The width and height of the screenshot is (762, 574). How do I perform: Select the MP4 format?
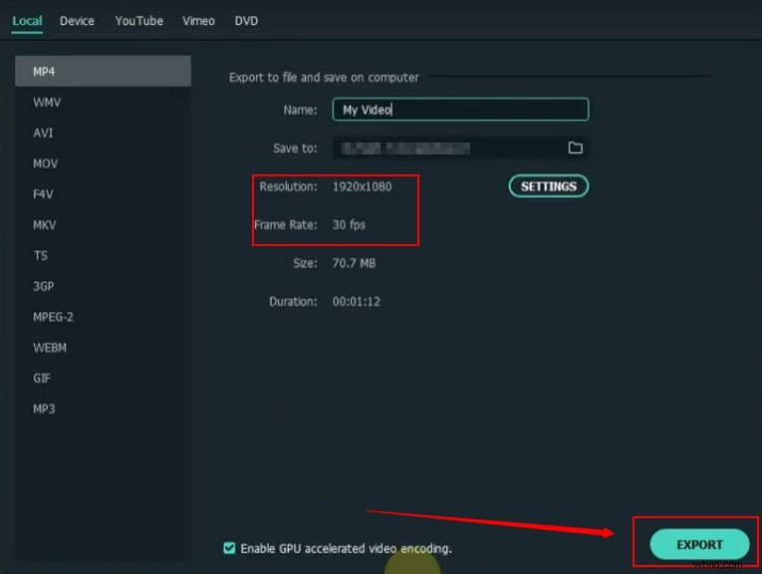103,72
